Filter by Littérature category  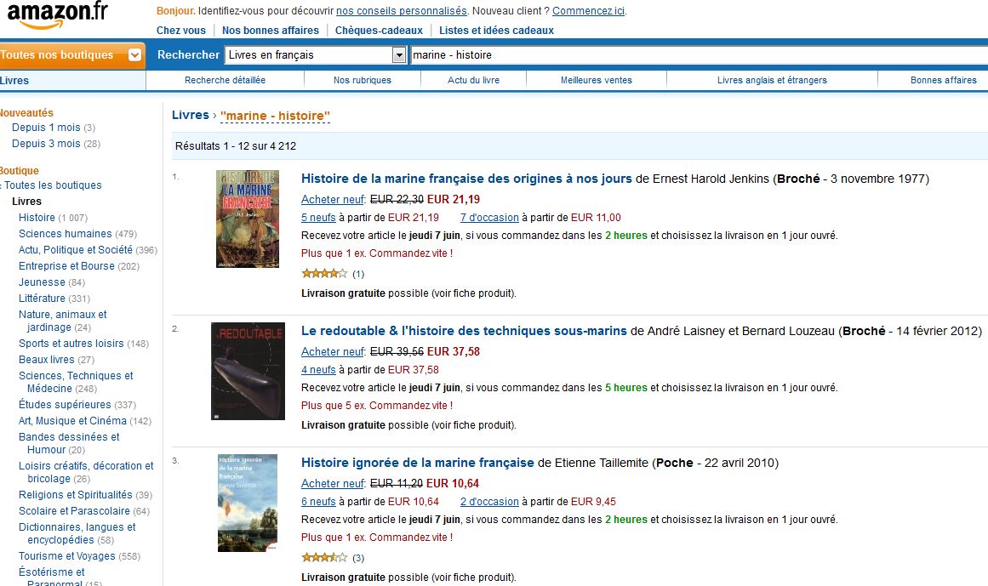click(42, 299)
